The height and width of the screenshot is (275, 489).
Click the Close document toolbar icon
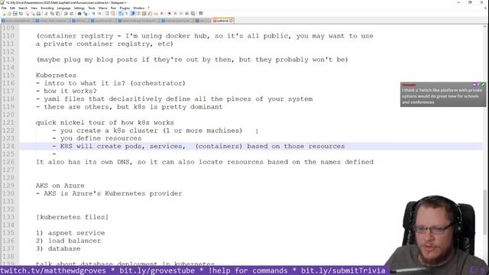tap(28, 14)
